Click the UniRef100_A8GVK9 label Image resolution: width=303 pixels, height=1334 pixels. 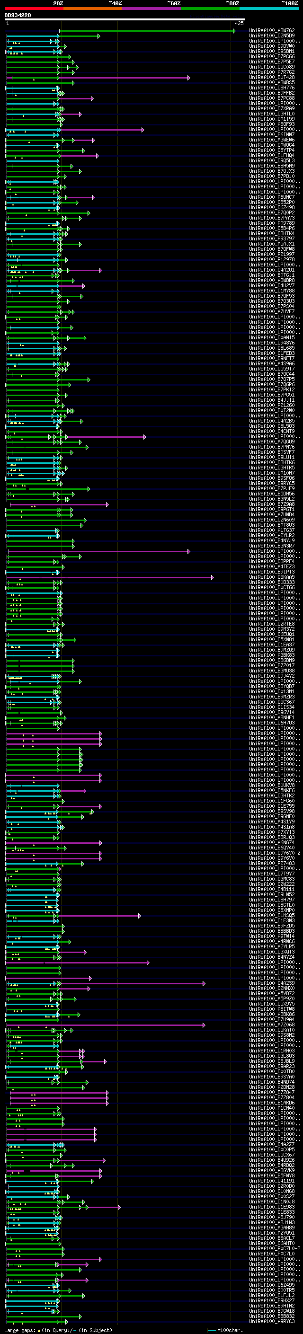271,1170
